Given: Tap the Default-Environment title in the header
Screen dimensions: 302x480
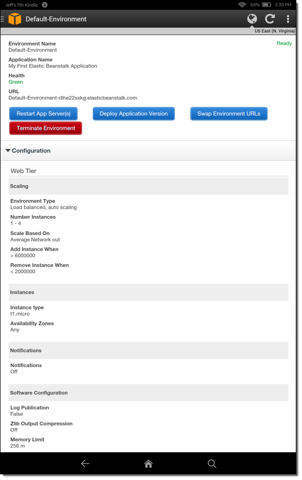Looking at the screenshot, I should coord(56,19).
